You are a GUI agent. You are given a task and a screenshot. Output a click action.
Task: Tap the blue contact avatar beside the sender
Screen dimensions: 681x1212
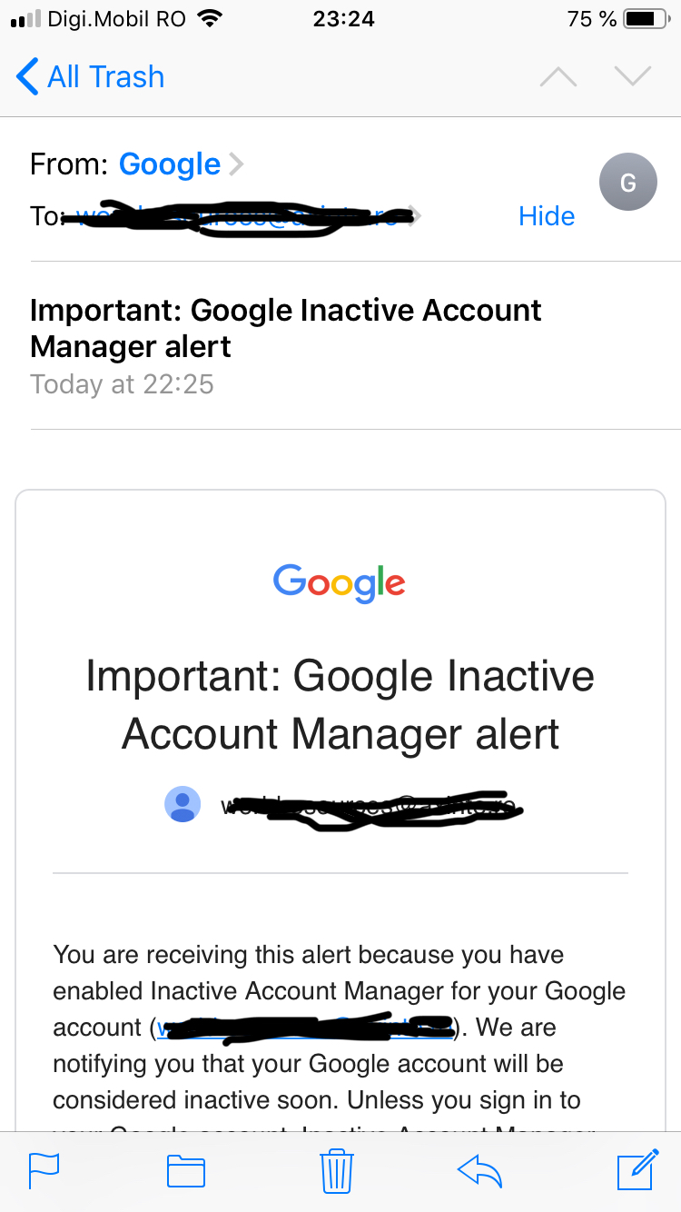[183, 804]
